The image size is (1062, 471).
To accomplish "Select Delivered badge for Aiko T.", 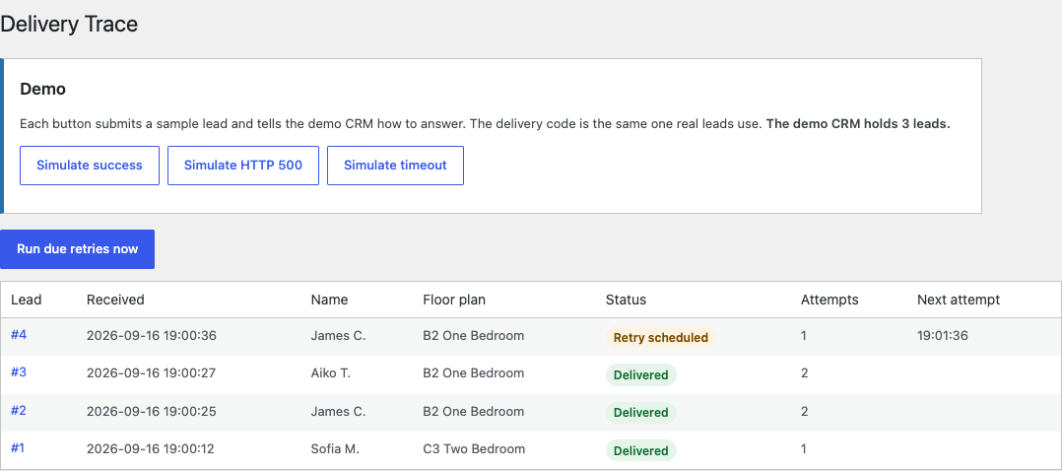I will [640, 375].
